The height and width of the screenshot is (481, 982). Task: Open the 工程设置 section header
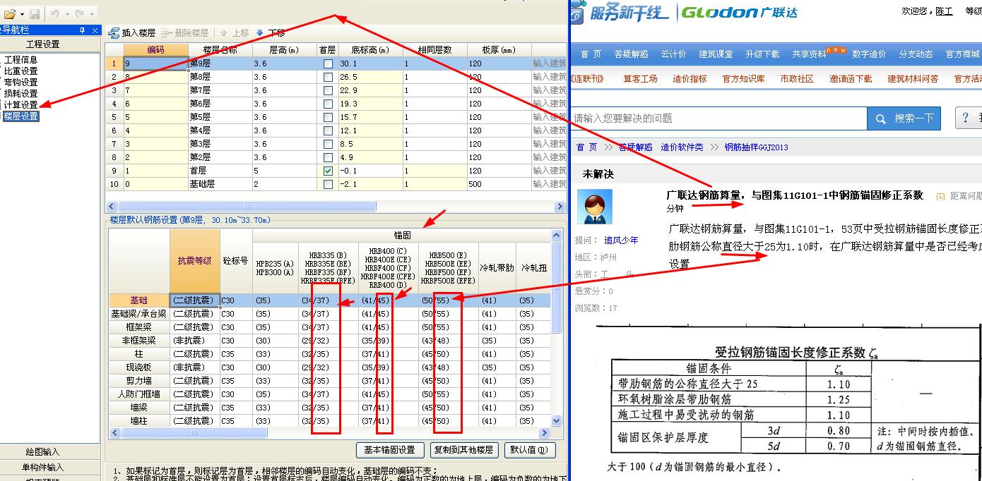[x=43, y=44]
